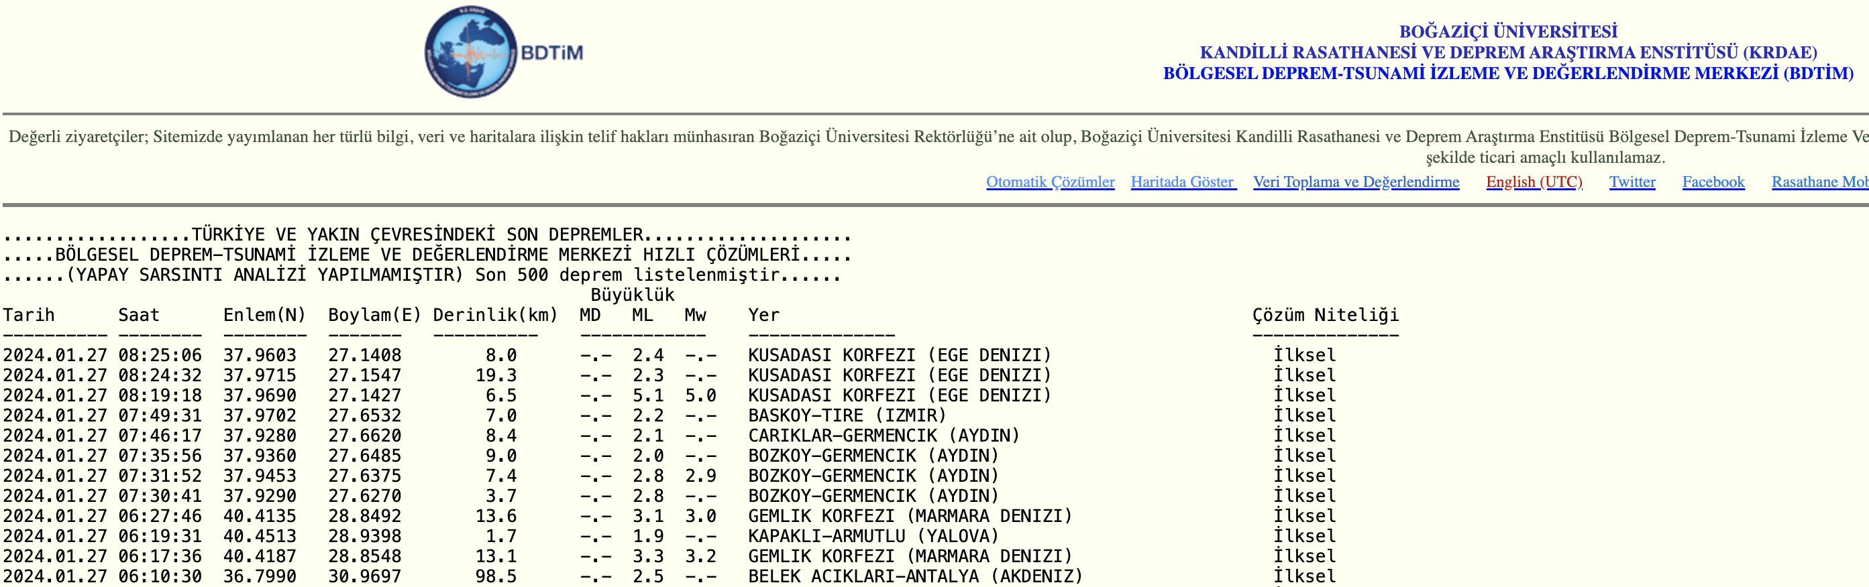Click the Derinlik(km) column header
1869x587 pixels.
pos(495,315)
